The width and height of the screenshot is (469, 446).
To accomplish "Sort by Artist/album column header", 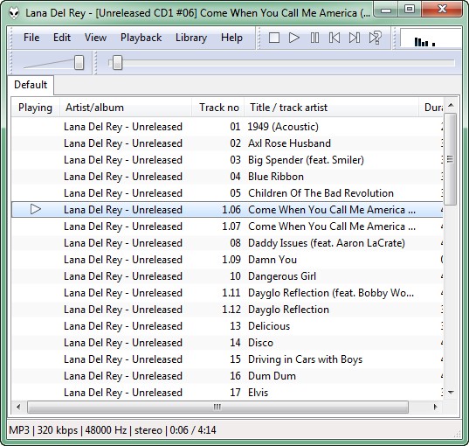I will coord(126,108).
